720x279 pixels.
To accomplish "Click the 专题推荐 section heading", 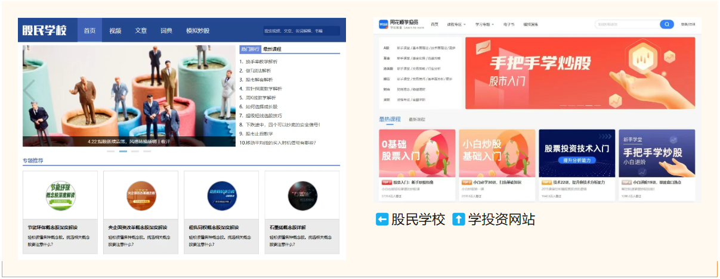I will tap(33, 161).
